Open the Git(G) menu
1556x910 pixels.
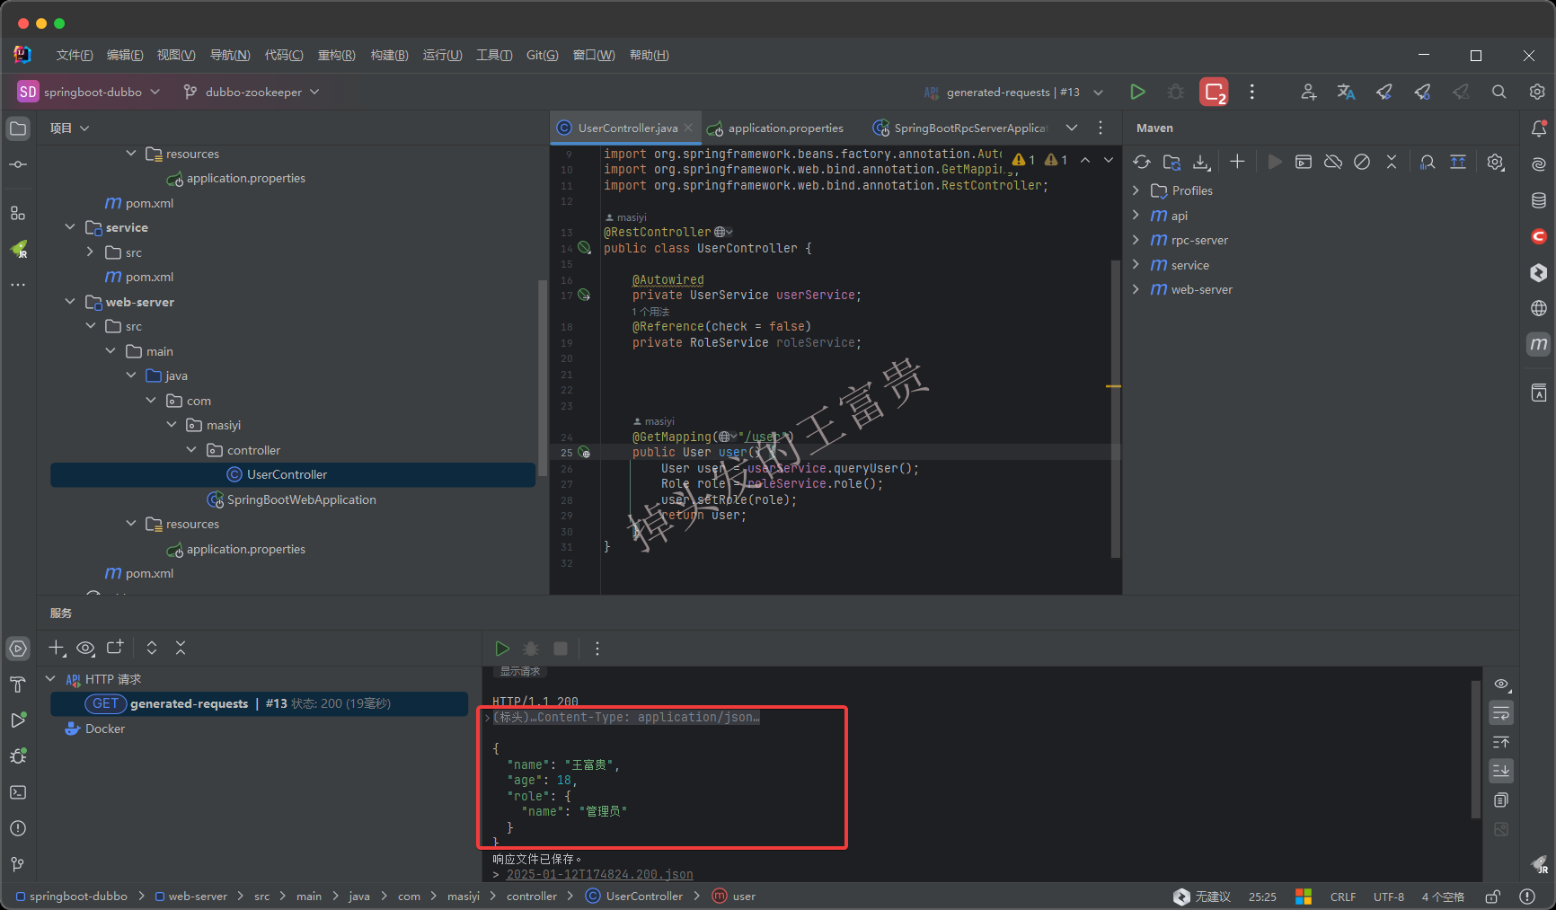pos(543,55)
